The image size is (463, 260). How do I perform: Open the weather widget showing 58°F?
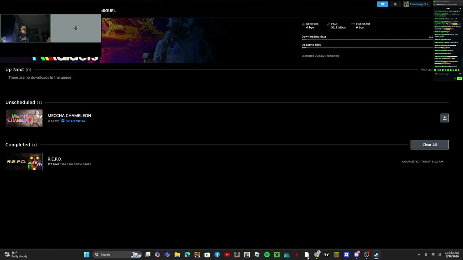click(x=16, y=255)
